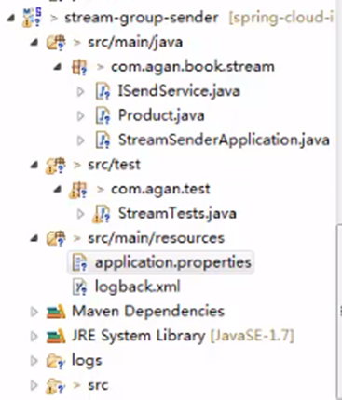Expand StreamTests.java members
Viewport: 342px width, 400px height.
(x=80, y=214)
